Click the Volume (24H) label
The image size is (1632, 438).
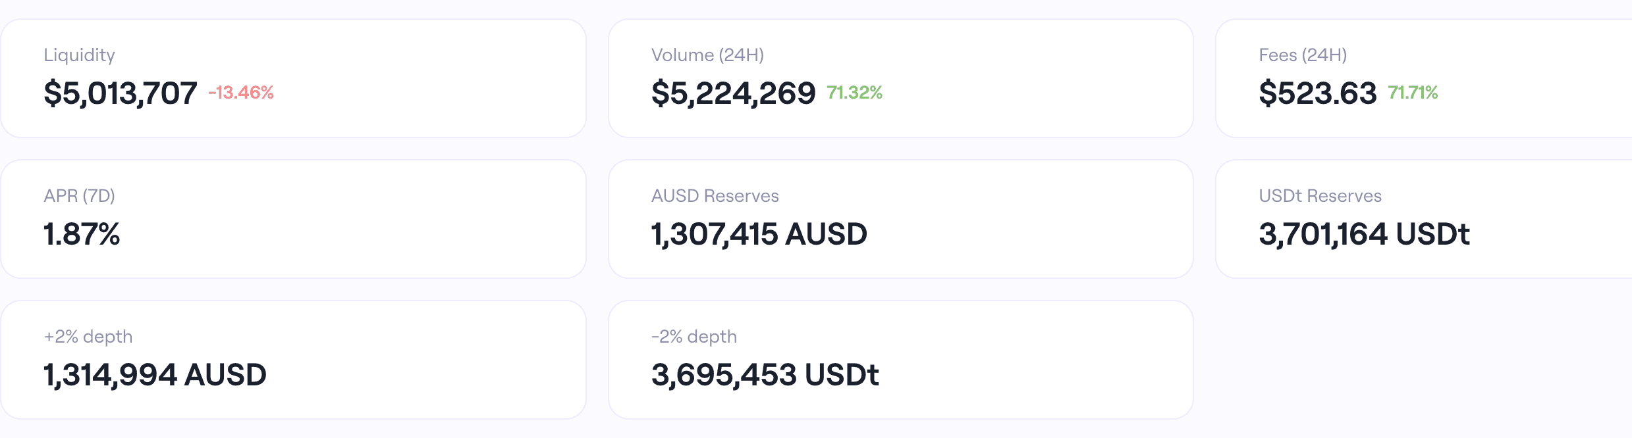[x=707, y=55]
